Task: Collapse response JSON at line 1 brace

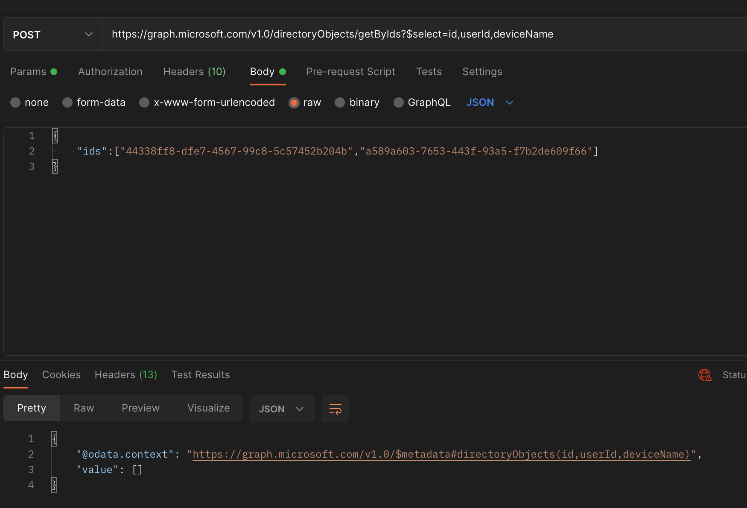Action: (54, 439)
